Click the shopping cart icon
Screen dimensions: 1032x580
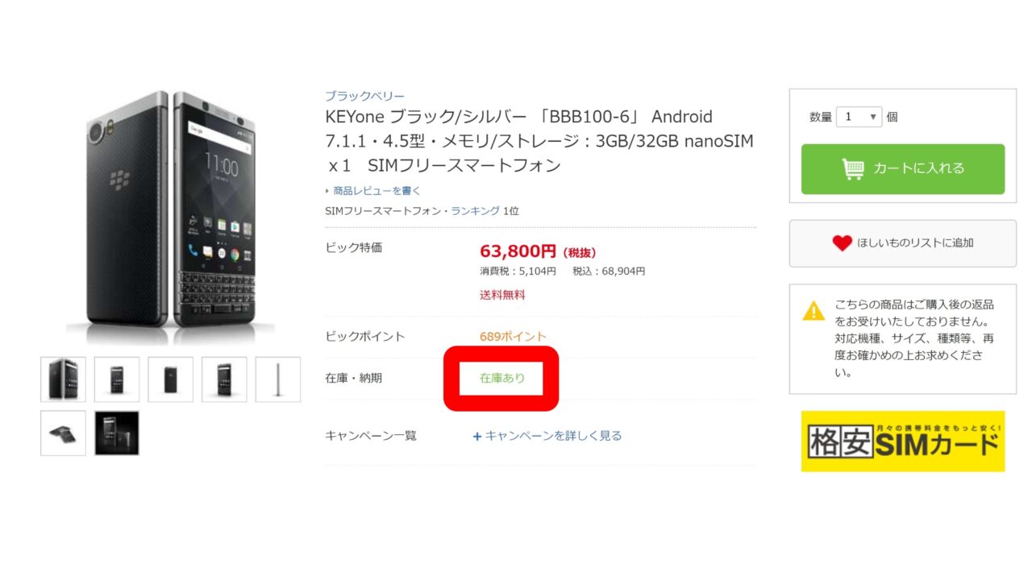852,168
